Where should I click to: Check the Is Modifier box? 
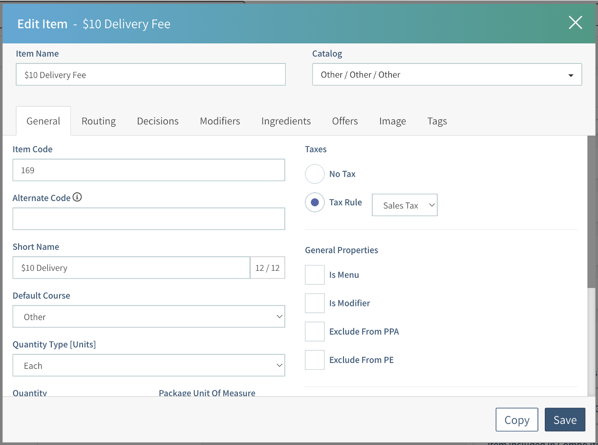(315, 303)
